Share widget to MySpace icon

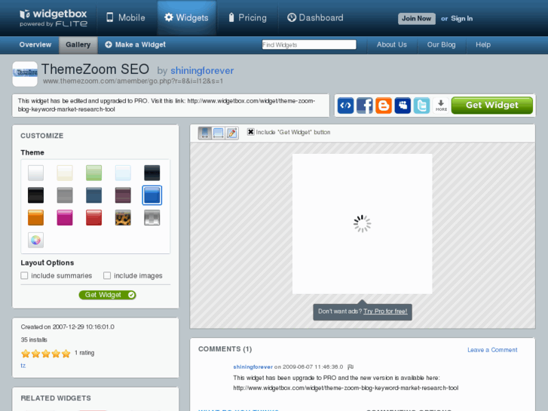coord(403,106)
